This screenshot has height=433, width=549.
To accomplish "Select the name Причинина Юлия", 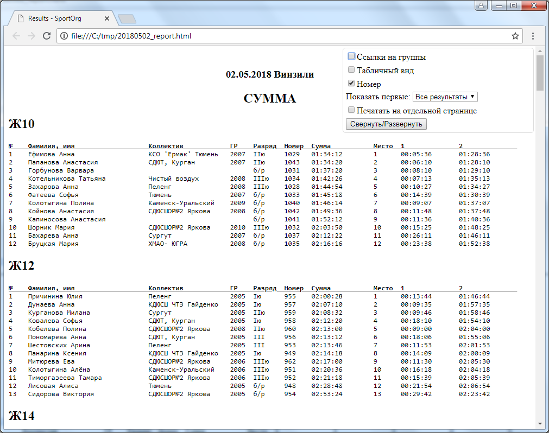I will click(55, 296).
